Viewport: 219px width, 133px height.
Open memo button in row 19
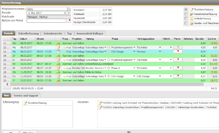178,76
